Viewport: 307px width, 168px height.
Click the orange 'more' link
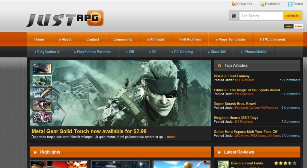coord(171,137)
